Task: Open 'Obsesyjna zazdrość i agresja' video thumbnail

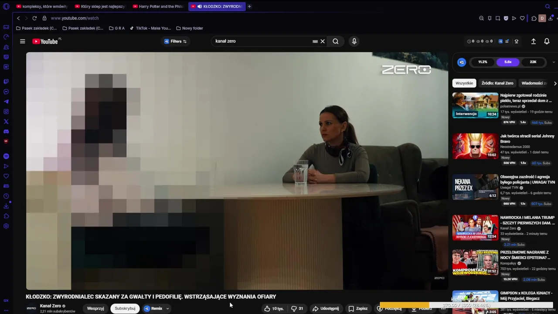Action: point(475,187)
